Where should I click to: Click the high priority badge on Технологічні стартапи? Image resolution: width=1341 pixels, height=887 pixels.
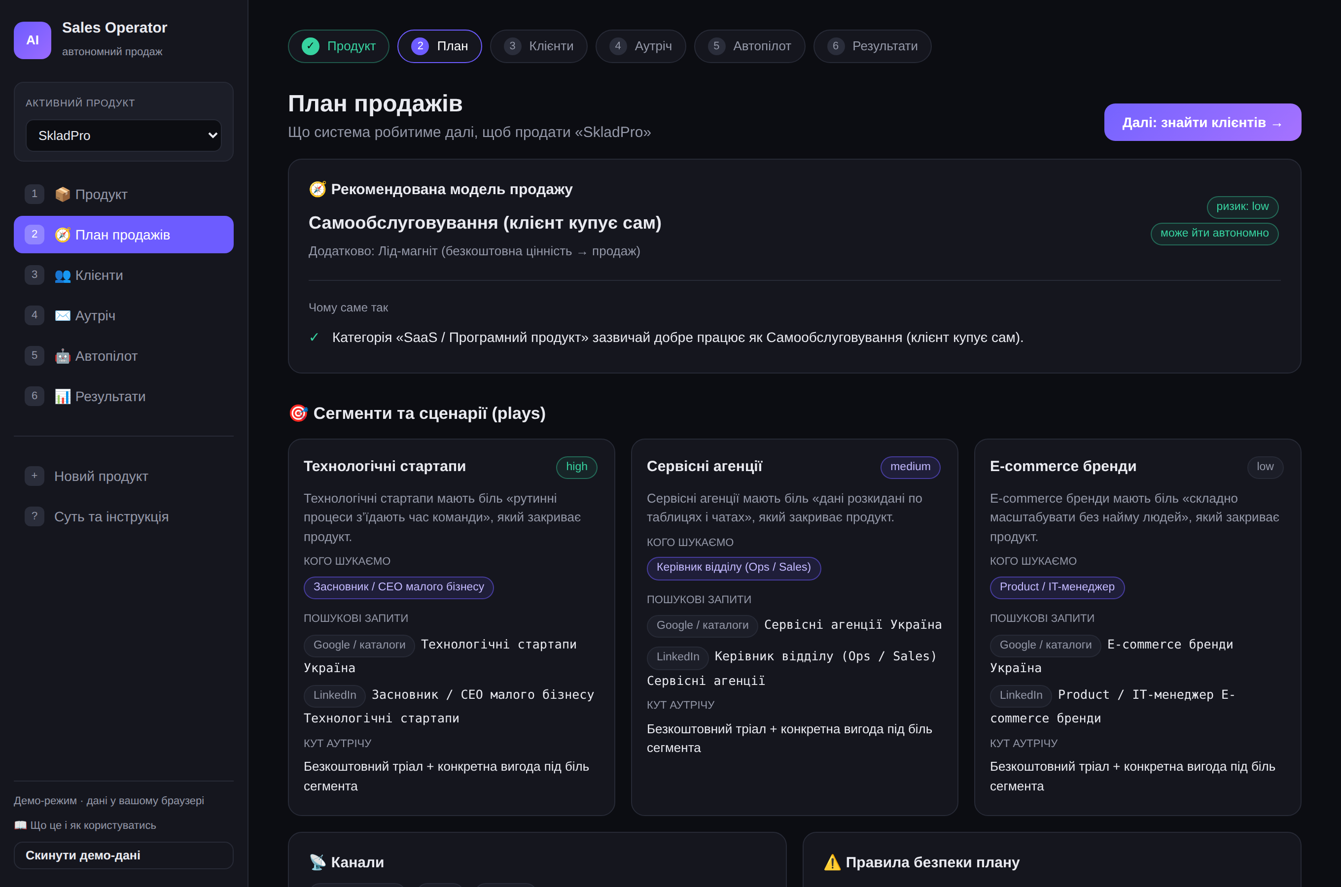576,467
